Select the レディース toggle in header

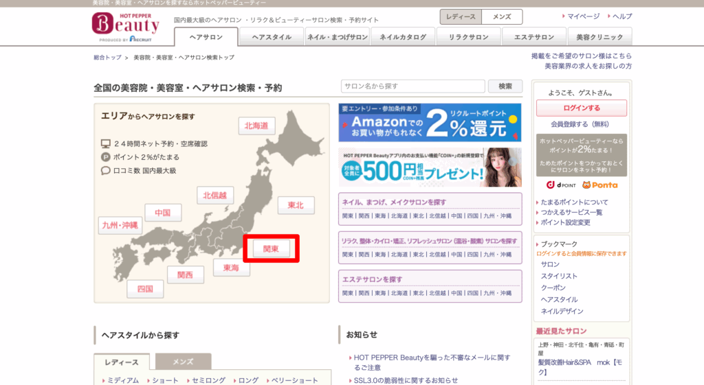(x=461, y=16)
